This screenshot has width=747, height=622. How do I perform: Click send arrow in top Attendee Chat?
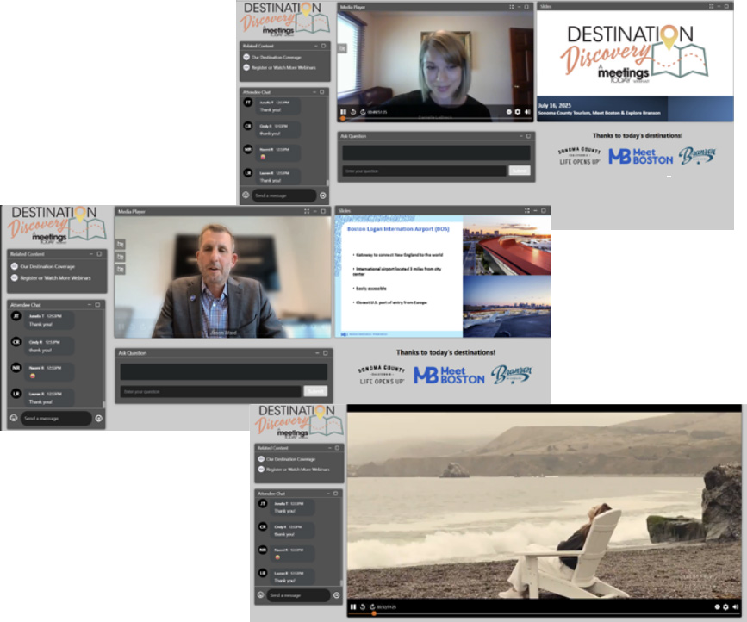(x=322, y=196)
